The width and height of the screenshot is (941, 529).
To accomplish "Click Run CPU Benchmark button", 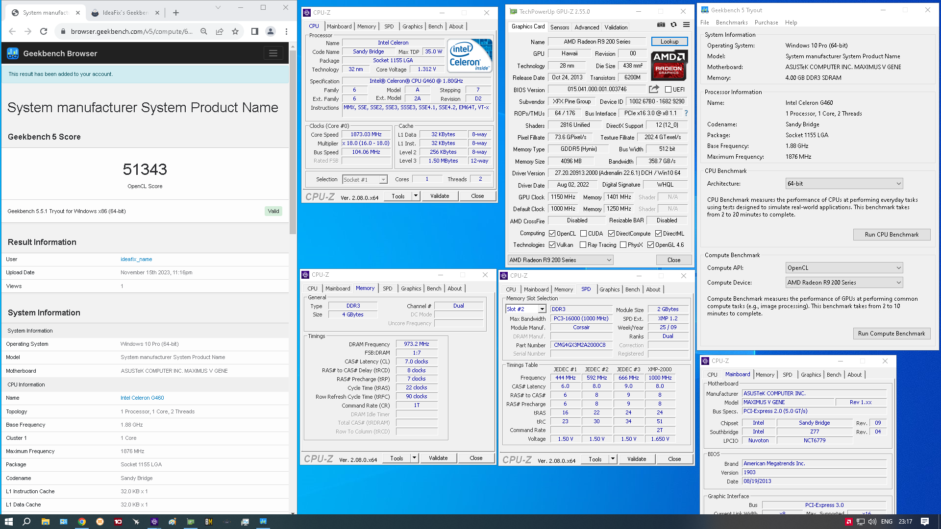I will pos(891,235).
